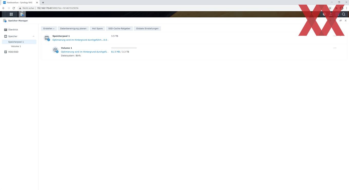The height and width of the screenshot is (190, 349).
Task: Open the DSM main menu grid icon
Action: 11,14
